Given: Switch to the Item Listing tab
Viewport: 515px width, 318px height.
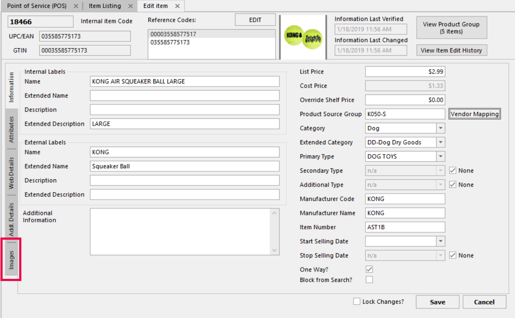Looking at the screenshot, I should 105,6.
